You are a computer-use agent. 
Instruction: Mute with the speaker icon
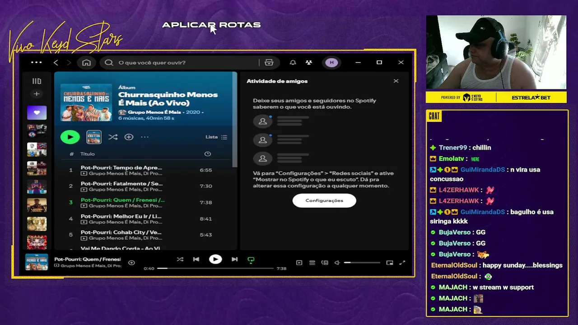337,263
